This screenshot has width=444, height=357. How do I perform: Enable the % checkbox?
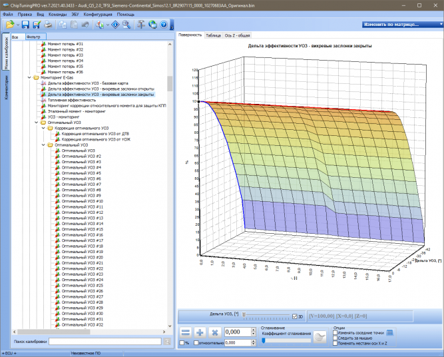tap(182, 343)
